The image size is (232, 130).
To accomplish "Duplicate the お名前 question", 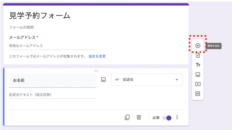I will (x=127, y=117).
